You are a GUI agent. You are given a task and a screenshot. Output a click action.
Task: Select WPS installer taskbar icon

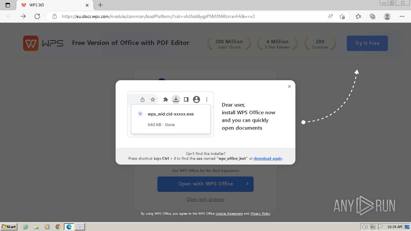tap(80, 227)
